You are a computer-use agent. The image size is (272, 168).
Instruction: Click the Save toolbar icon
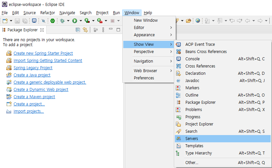(17, 21)
